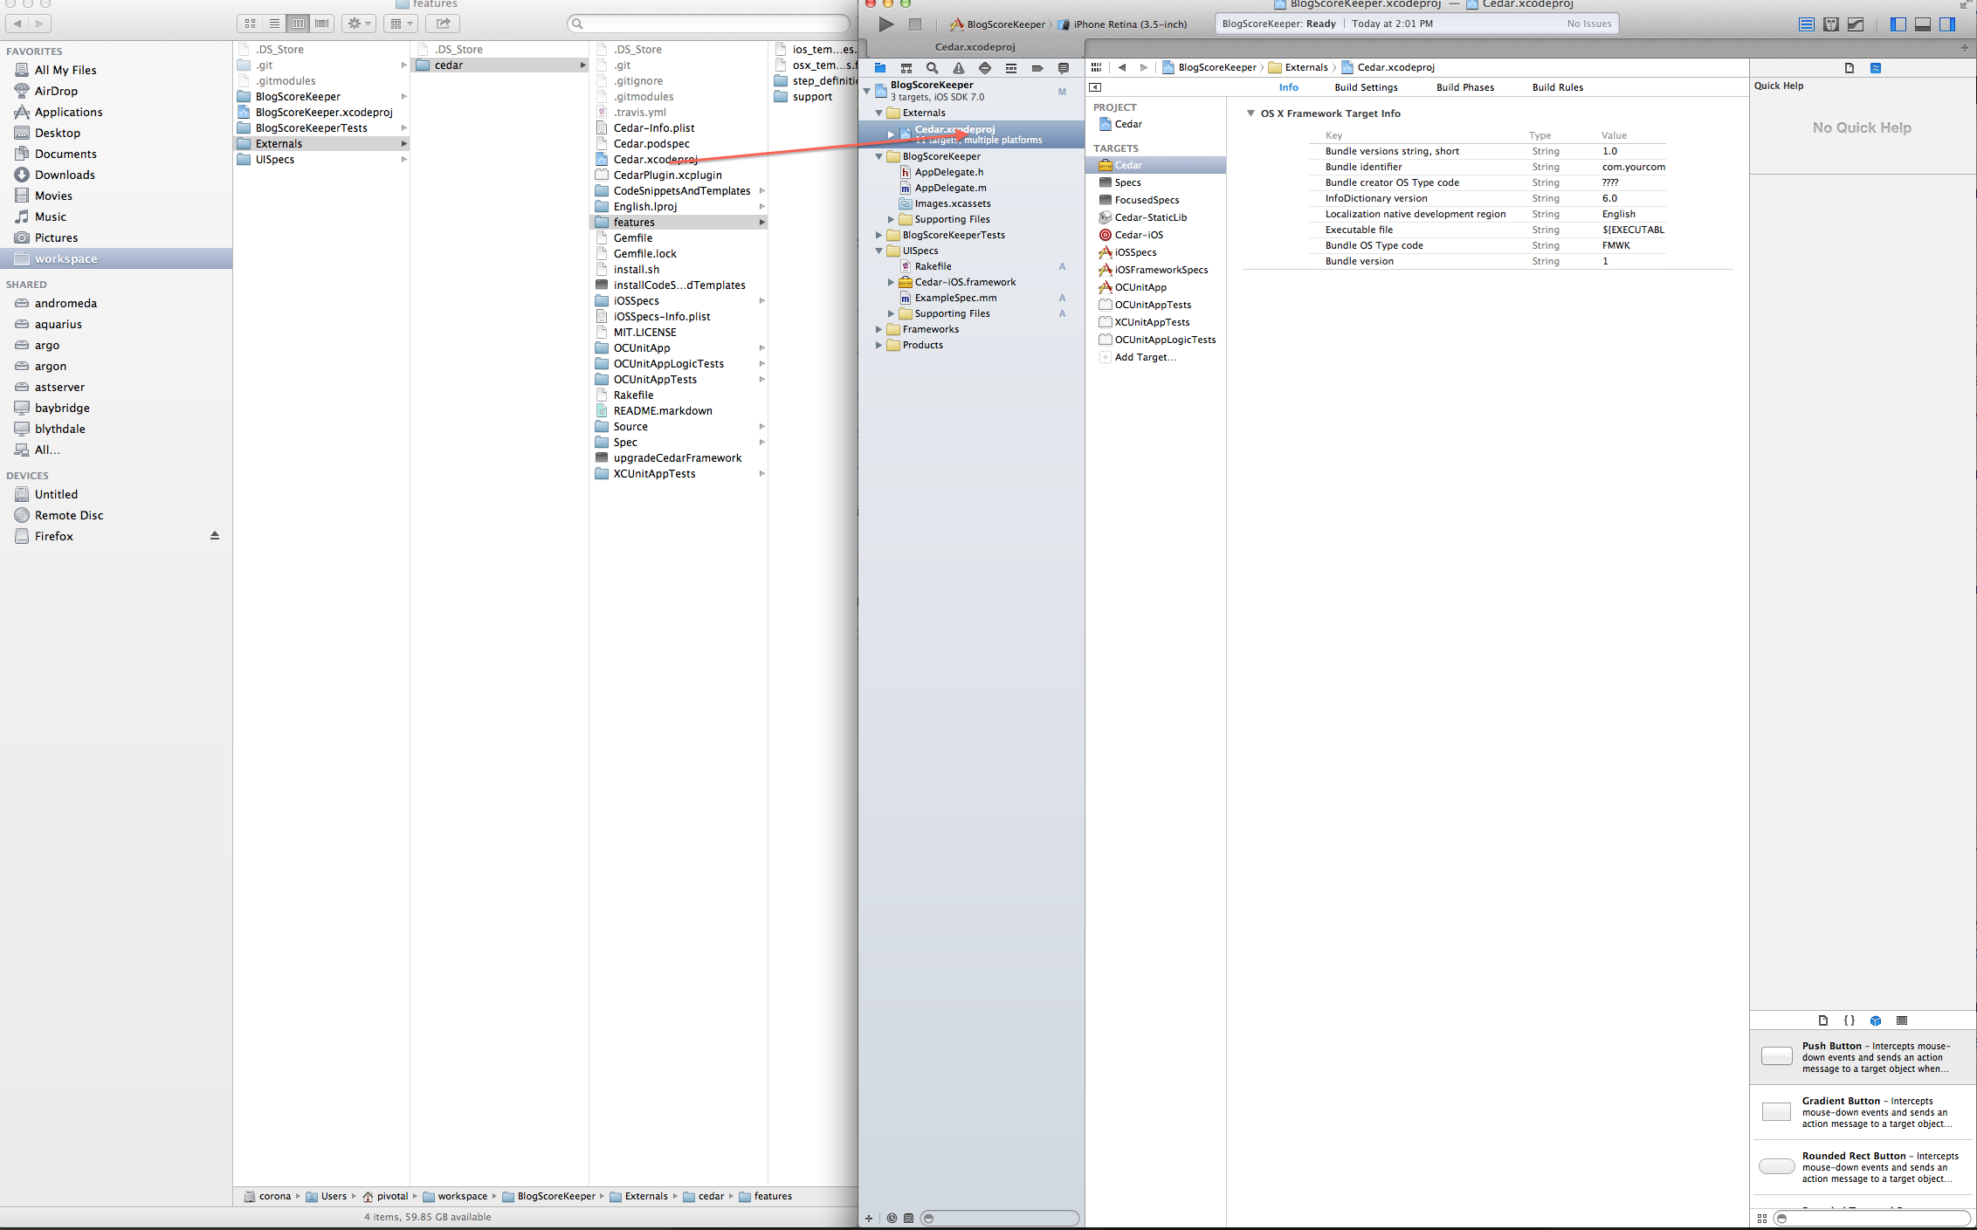Viewport: 1977px width, 1230px height.
Task: Click the plus button at navigator bottom
Action: 869,1218
